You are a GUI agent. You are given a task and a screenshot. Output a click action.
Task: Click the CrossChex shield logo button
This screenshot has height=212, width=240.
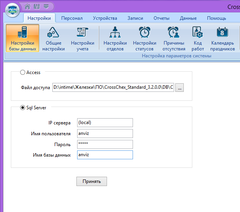pyautogui.click(x=12, y=10)
